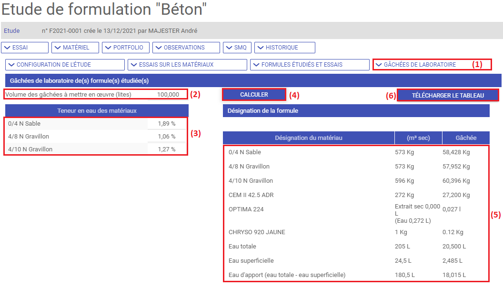Viewport: 503px width, 287px height.
Task: Expand the SMQ section
Action: 237,48
